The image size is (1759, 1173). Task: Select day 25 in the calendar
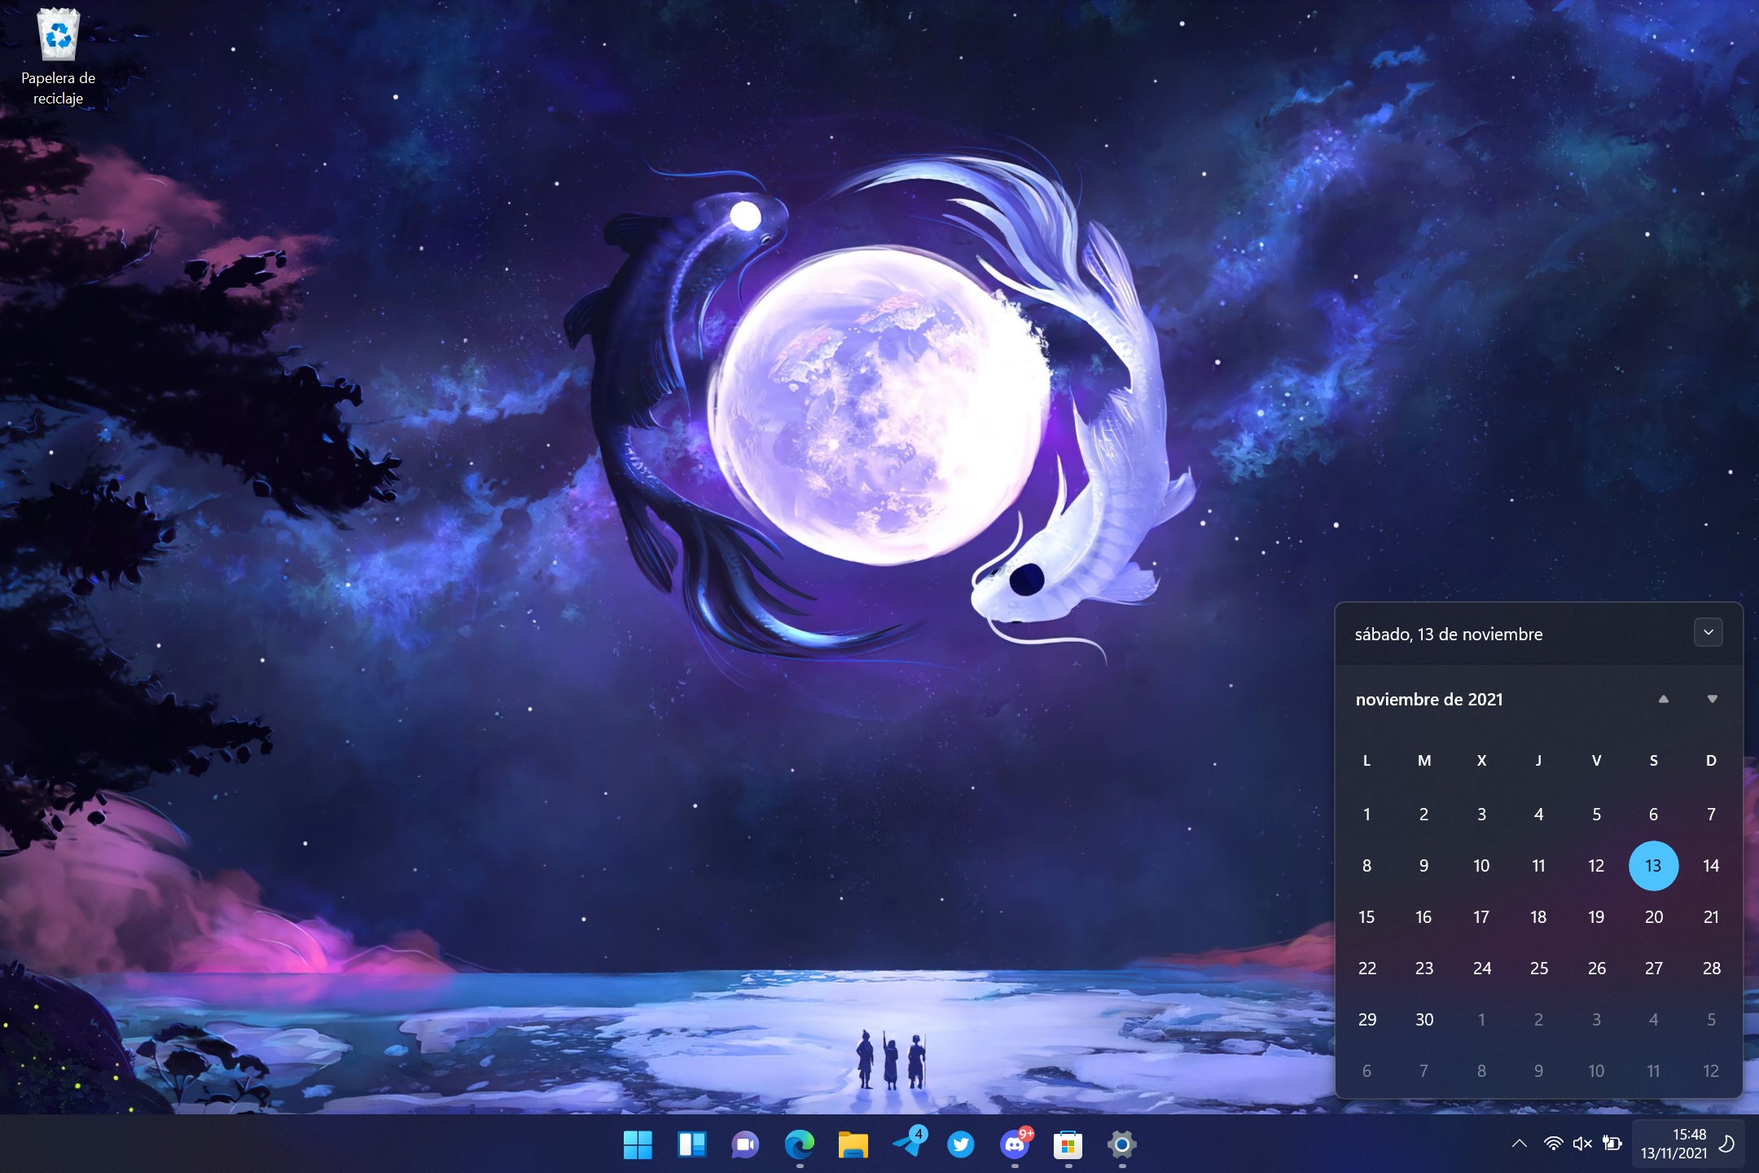tap(1538, 968)
